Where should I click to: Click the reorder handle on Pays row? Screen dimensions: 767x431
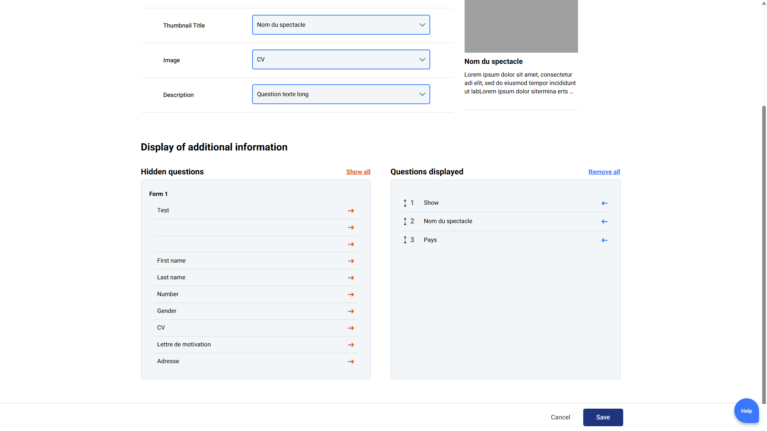[405, 240]
